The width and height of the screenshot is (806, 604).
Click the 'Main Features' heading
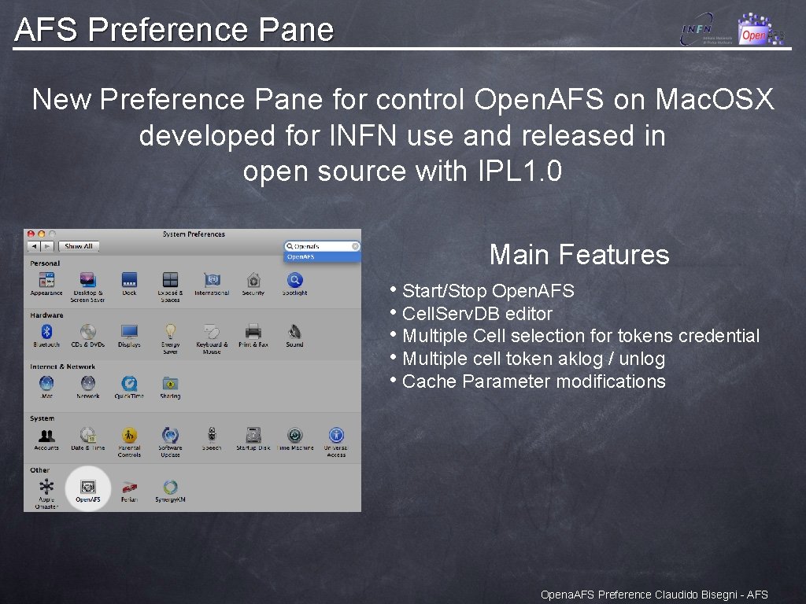tap(579, 254)
